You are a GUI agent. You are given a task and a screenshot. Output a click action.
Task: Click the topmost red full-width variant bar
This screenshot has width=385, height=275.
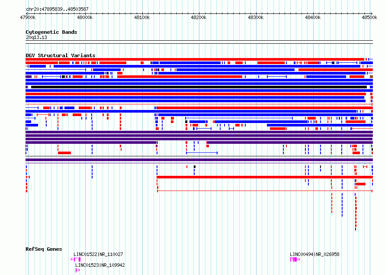195,59
